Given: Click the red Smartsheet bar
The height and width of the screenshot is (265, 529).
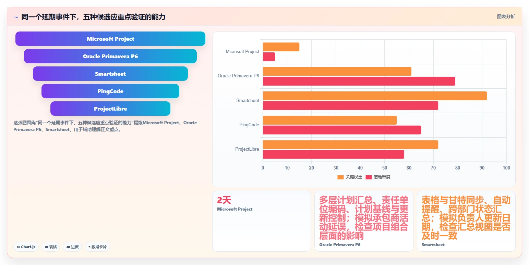Looking at the screenshot, I should (350, 105).
